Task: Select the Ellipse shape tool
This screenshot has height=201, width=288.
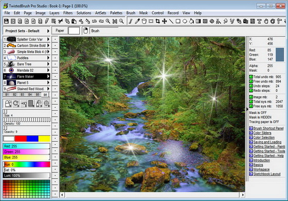Action: coord(185,21)
